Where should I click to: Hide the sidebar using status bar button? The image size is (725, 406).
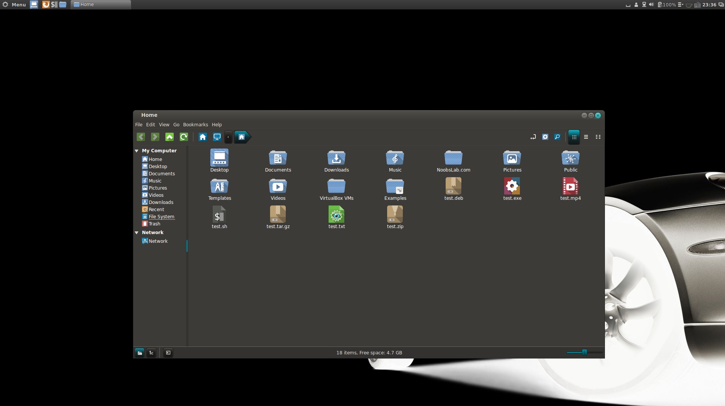point(168,353)
